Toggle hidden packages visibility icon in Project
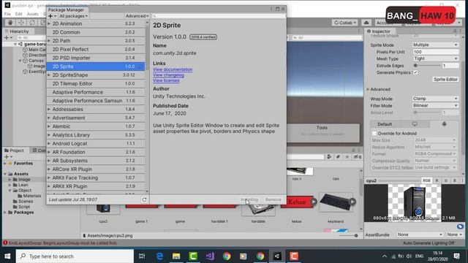The height and width of the screenshot is (263, 468). pos(358,157)
